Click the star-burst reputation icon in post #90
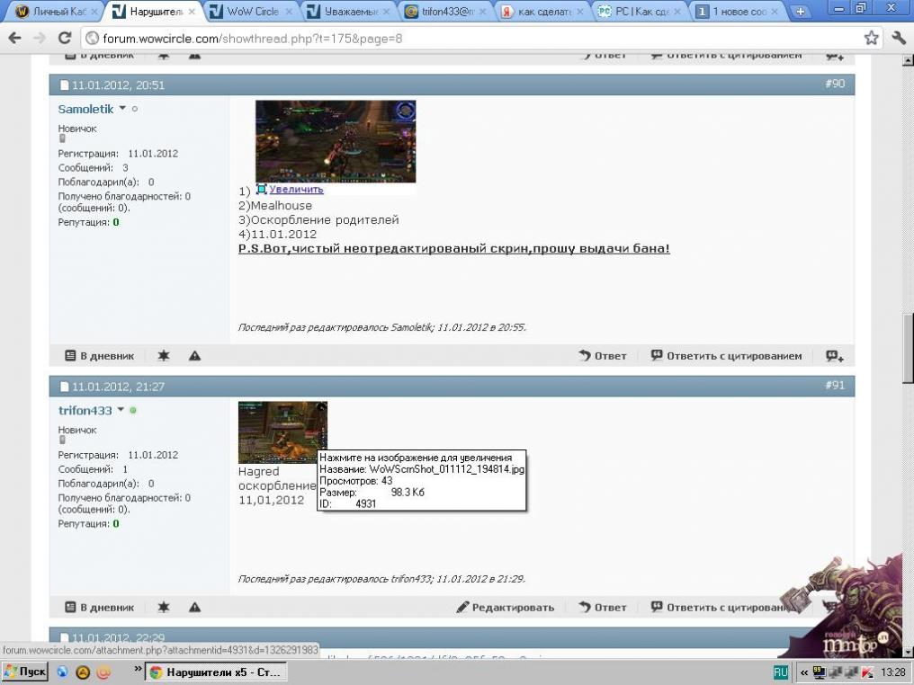The width and height of the screenshot is (914, 685). (x=163, y=356)
